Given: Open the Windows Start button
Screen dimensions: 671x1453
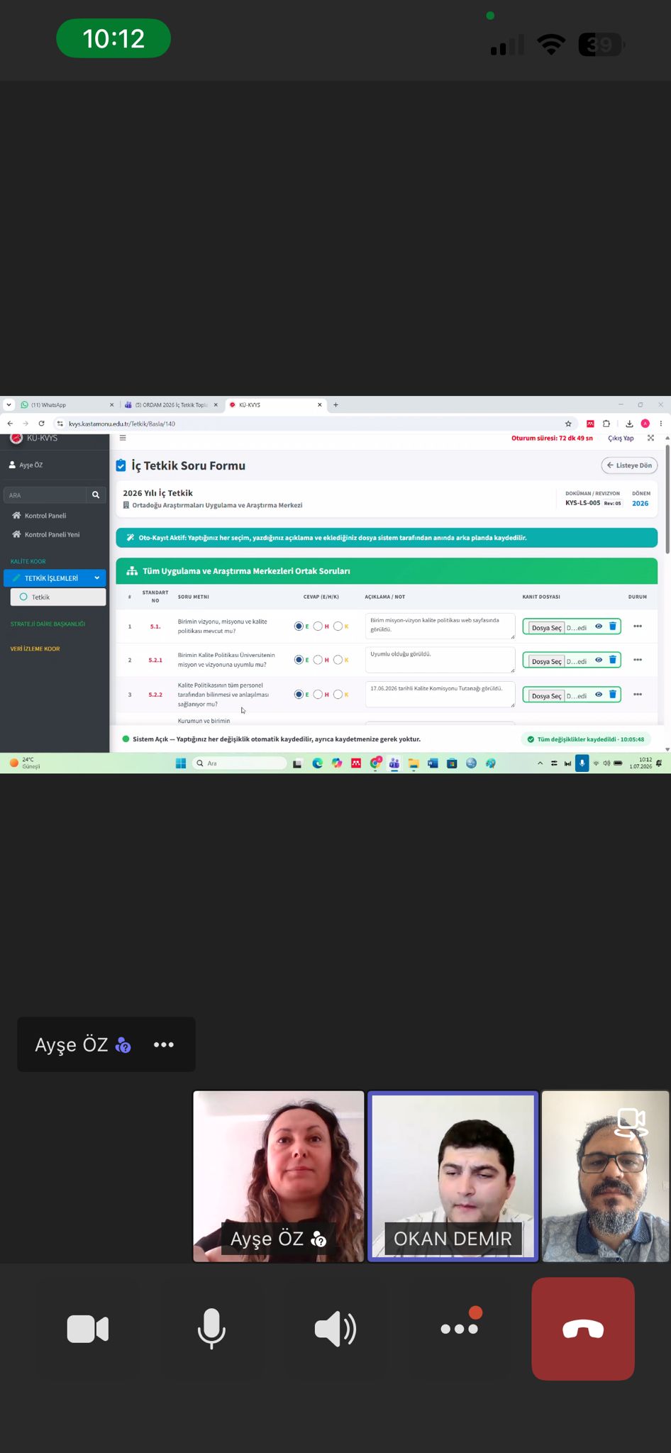Looking at the screenshot, I should 180,763.
